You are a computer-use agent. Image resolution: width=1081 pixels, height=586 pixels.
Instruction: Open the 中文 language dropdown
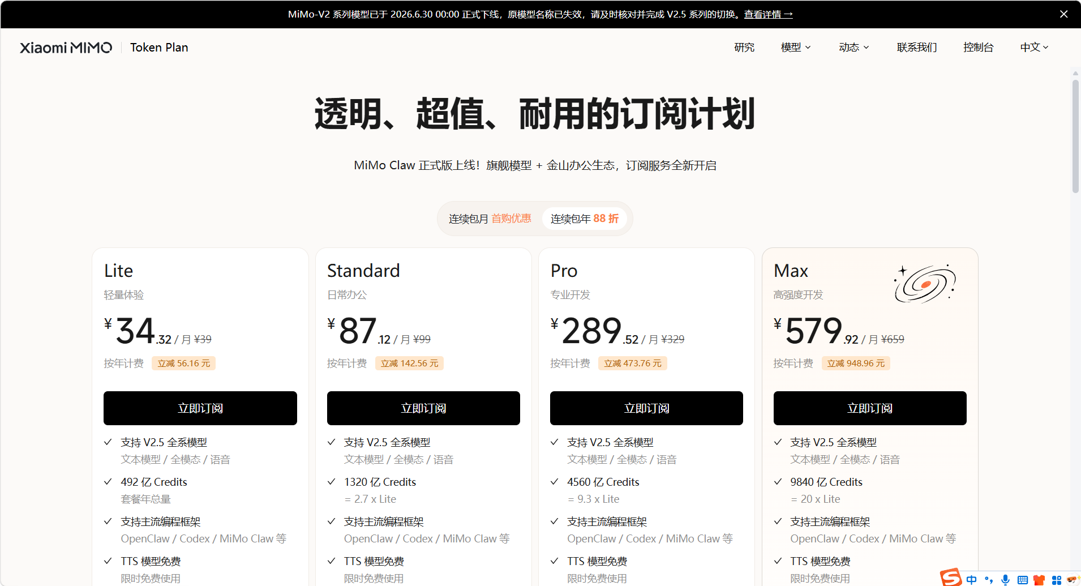[1035, 48]
